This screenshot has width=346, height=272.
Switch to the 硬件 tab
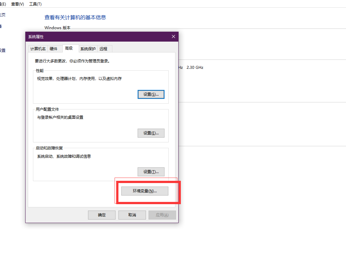[53, 49]
